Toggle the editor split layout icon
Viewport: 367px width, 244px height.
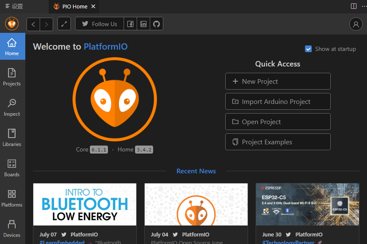click(x=354, y=6)
